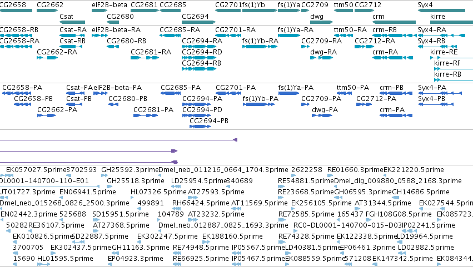
Task: Open the CG2694 gene feature
Action: [198, 22]
